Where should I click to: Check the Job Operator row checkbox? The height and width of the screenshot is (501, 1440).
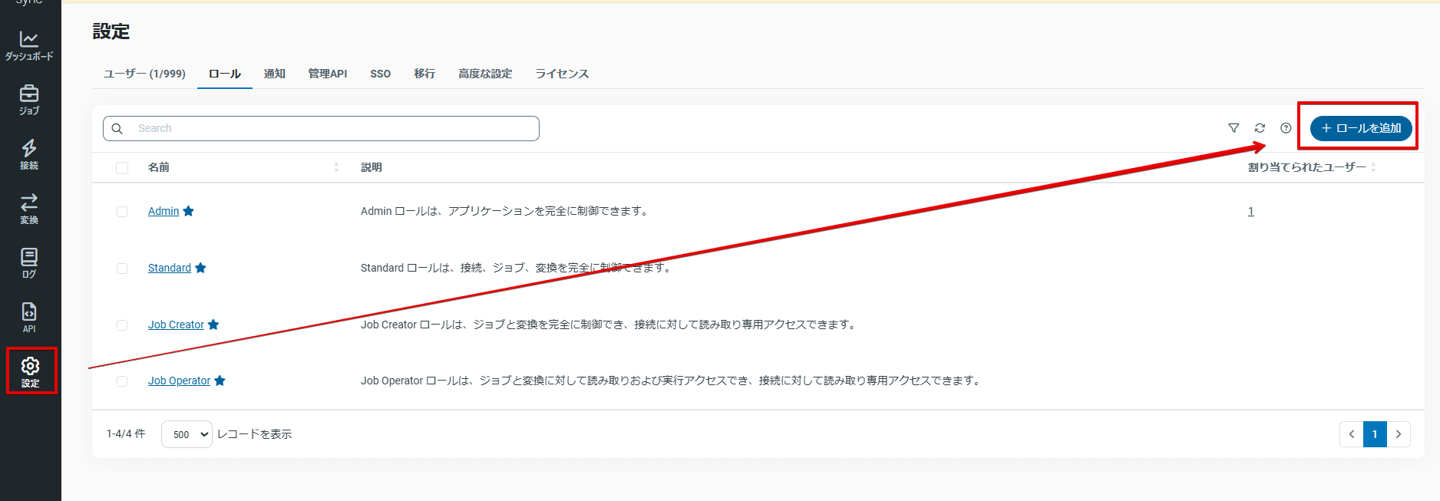[x=122, y=381]
